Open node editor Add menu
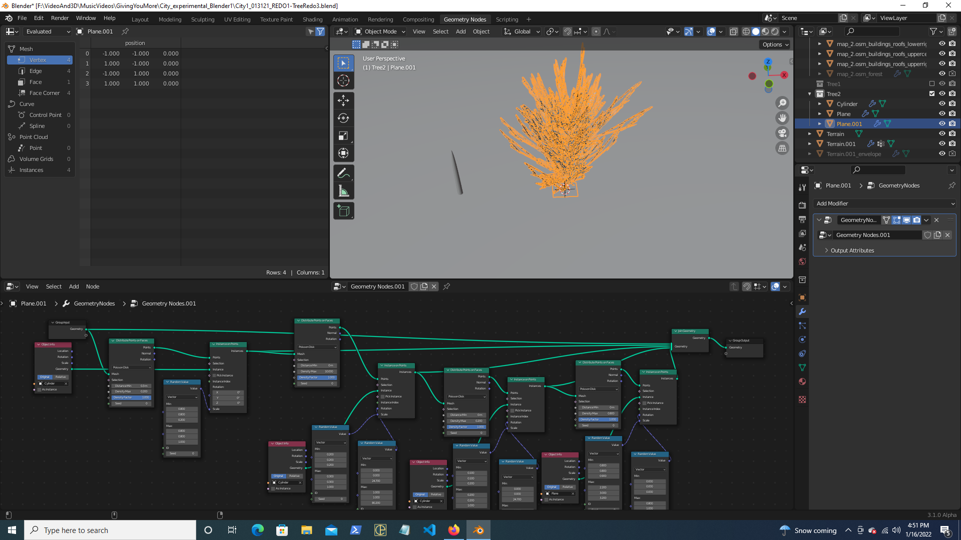Screen dimensions: 961x540 (x=74, y=286)
